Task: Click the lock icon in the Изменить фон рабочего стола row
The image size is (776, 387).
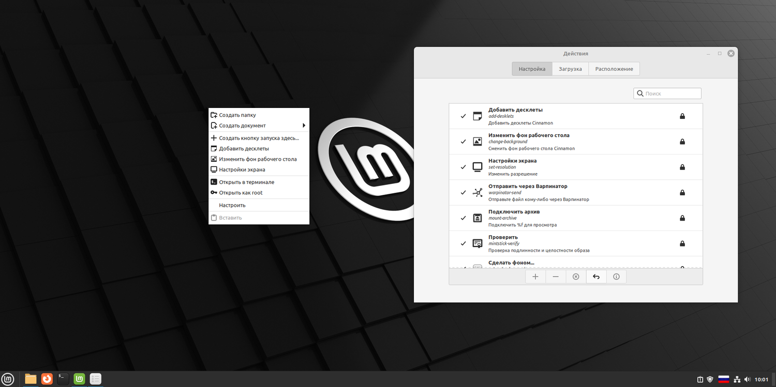Action: 682,142
